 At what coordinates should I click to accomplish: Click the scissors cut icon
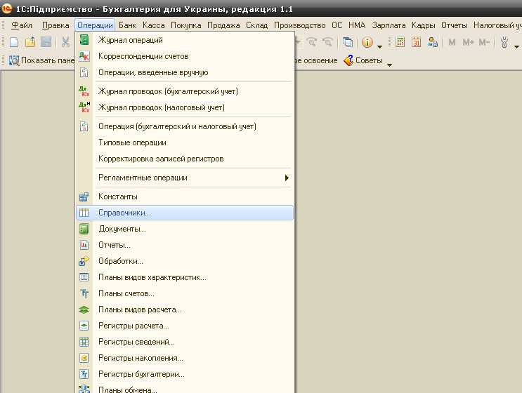65,42
